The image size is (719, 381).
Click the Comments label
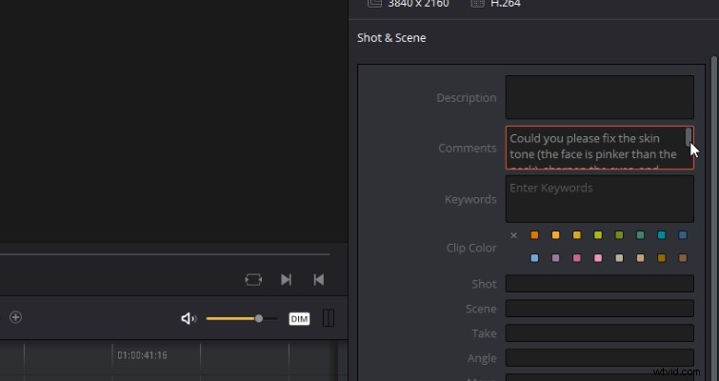tap(468, 148)
